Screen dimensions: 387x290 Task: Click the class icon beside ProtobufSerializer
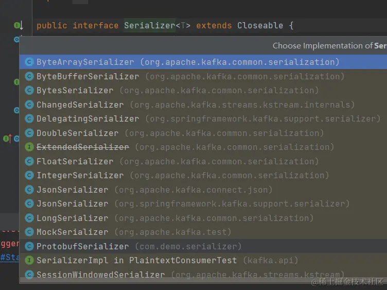(x=29, y=246)
